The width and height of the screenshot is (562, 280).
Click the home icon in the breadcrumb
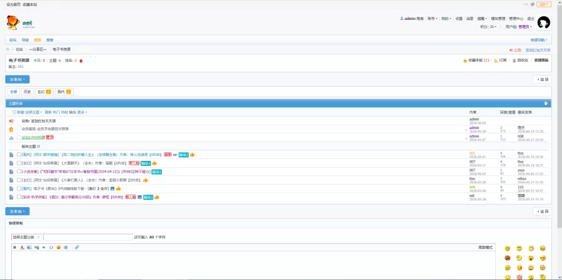7,49
